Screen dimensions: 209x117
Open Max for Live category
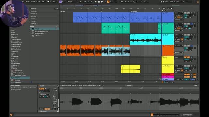point(17,49)
